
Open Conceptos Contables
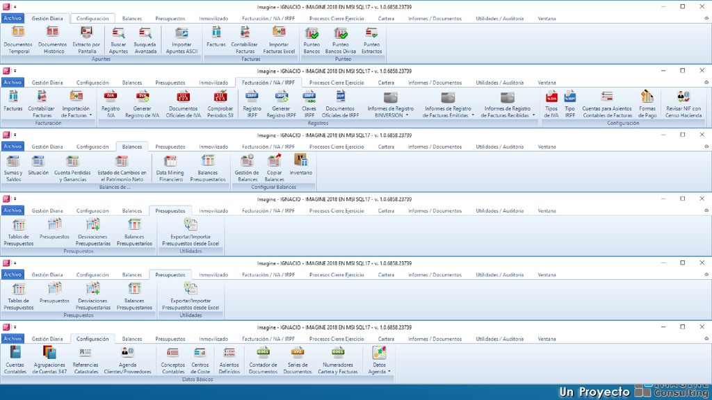click(x=173, y=360)
